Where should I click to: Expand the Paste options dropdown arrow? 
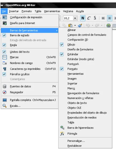pos(75,25)
